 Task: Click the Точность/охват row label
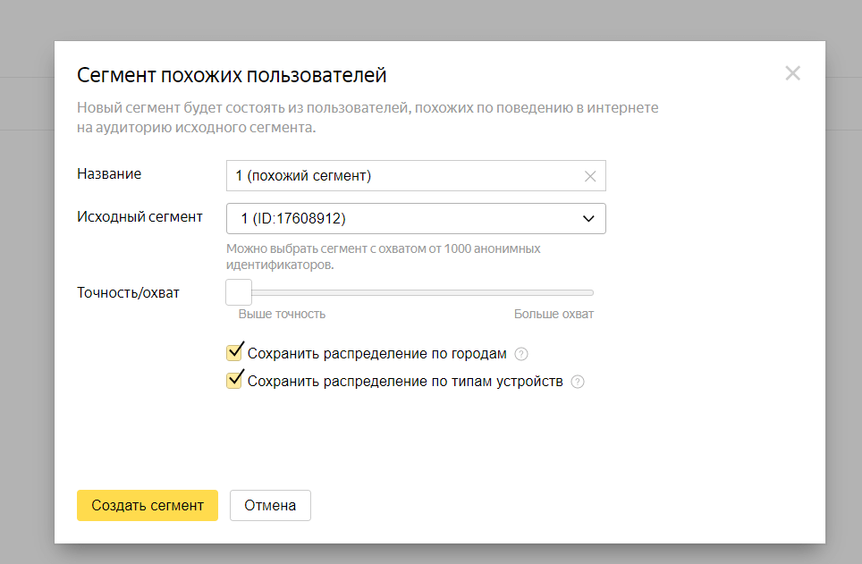[129, 292]
